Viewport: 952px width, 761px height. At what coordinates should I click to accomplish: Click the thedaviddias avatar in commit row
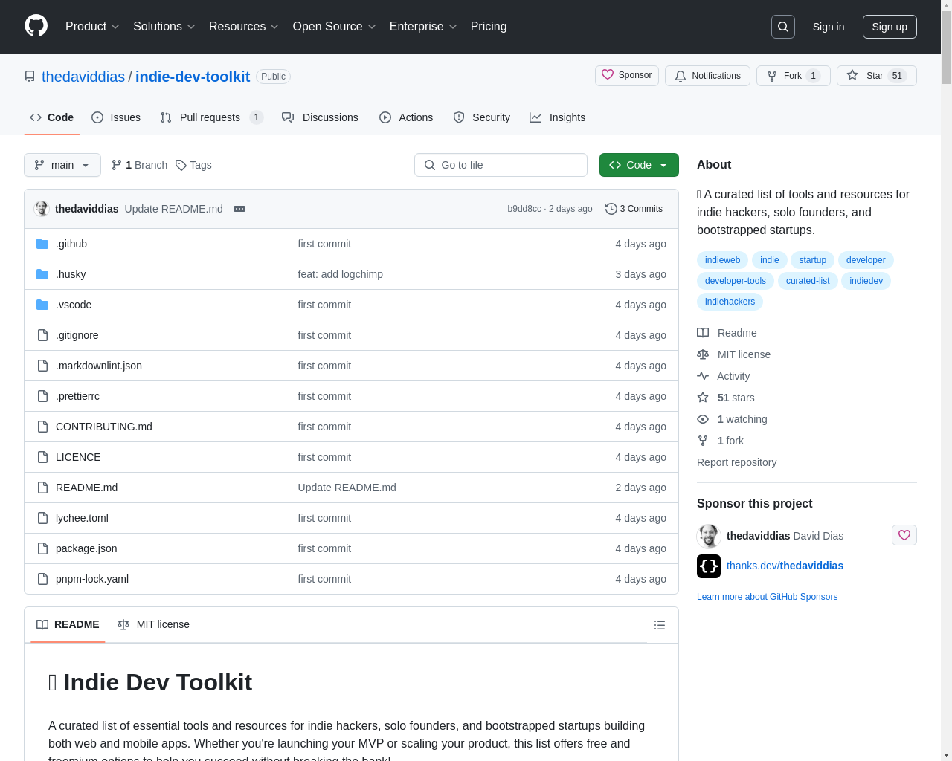point(42,209)
